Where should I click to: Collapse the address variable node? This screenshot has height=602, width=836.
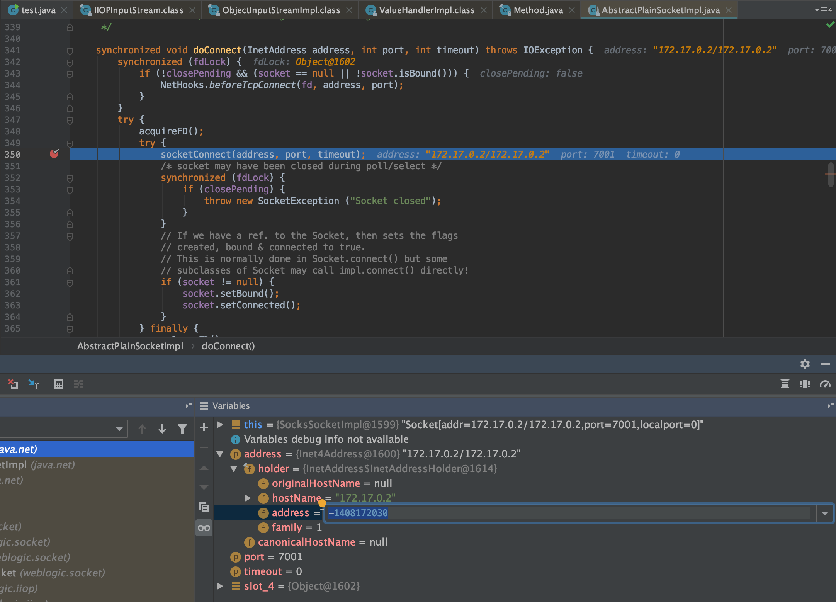click(x=220, y=454)
